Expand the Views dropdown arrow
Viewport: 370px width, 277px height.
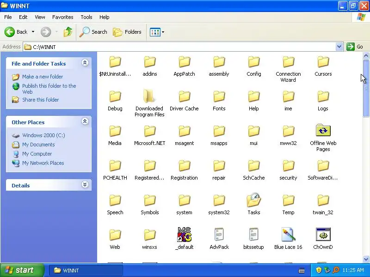pos(163,32)
